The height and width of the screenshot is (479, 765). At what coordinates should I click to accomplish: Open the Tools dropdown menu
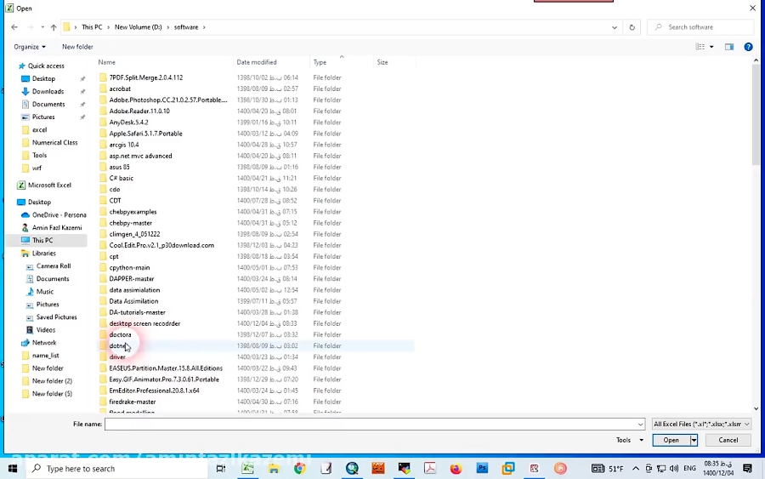628,440
